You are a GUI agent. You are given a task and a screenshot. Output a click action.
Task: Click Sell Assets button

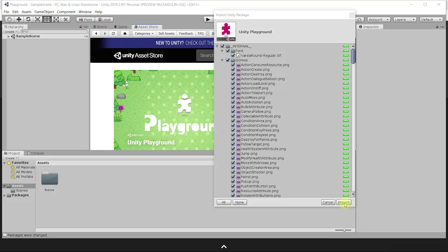click(x=166, y=34)
